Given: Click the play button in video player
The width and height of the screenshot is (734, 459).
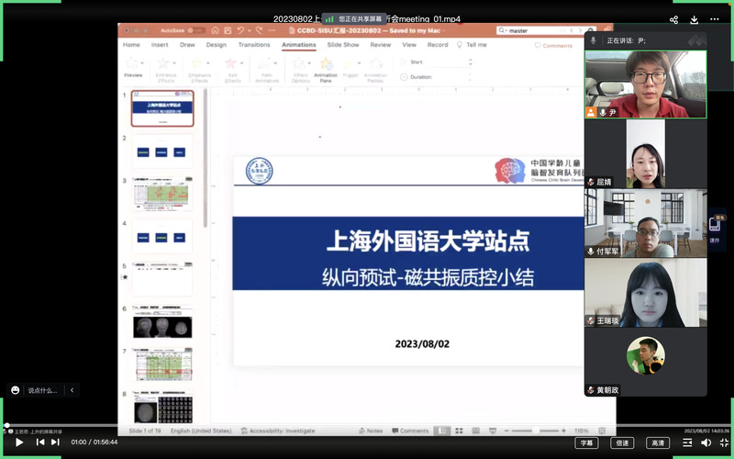Looking at the screenshot, I should coord(19,442).
